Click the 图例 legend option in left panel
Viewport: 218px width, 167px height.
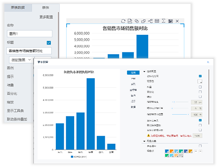[x=10, y=68]
